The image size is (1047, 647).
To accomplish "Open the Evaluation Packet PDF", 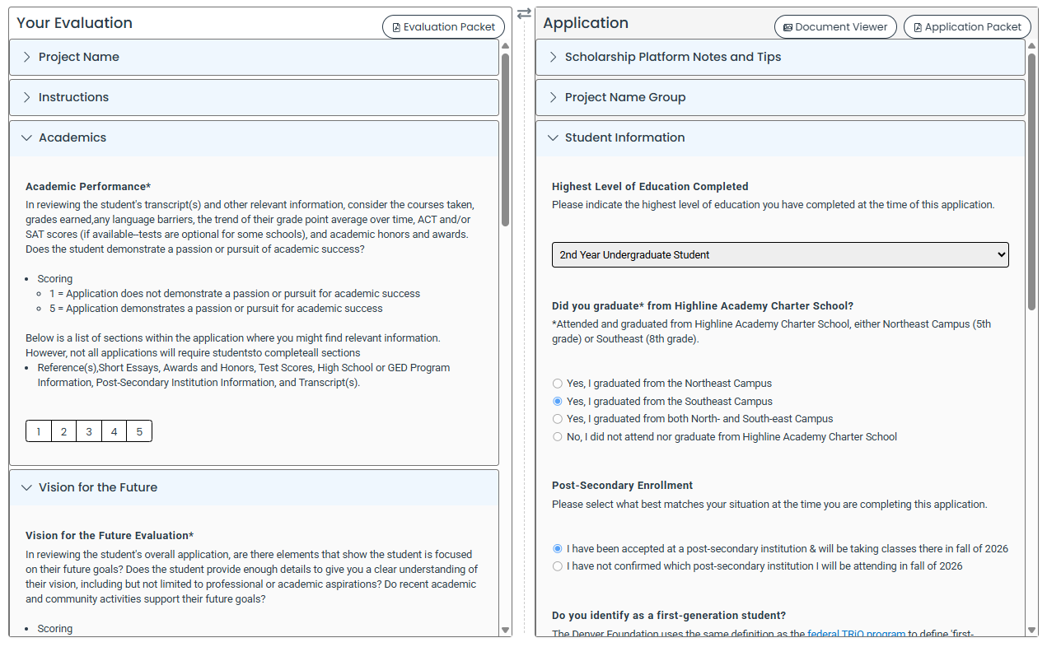I will 444,26.
